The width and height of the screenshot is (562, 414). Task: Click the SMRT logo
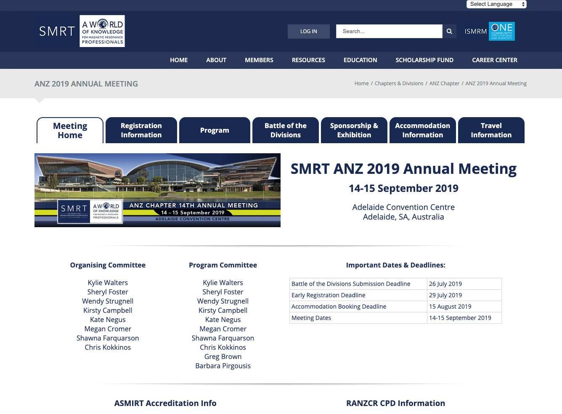56,31
